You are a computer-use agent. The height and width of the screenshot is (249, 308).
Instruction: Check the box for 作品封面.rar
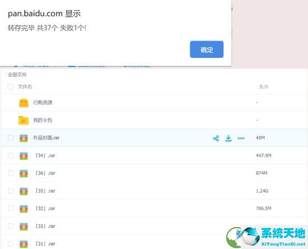tap(11, 138)
